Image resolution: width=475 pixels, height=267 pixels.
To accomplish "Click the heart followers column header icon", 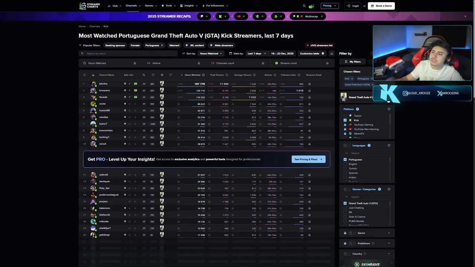I will [x=153, y=75].
